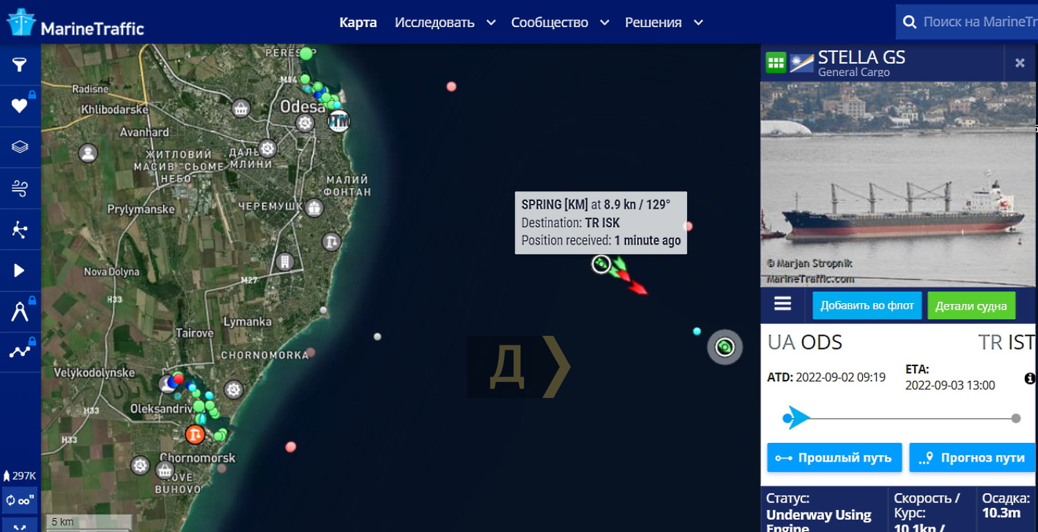Open the filter funnel tool in sidebar
This screenshot has width=1038, height=532.
pyautogui.click(x=19, y=65)
